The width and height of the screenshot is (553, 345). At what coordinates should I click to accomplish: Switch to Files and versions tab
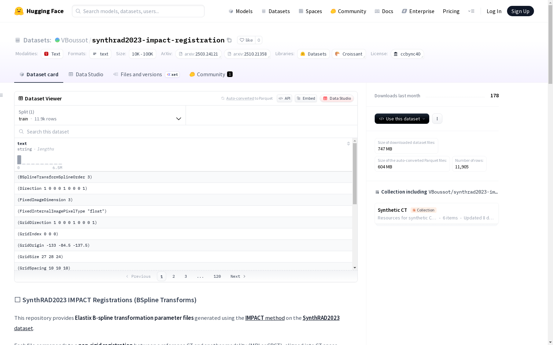tap(141, 75)
